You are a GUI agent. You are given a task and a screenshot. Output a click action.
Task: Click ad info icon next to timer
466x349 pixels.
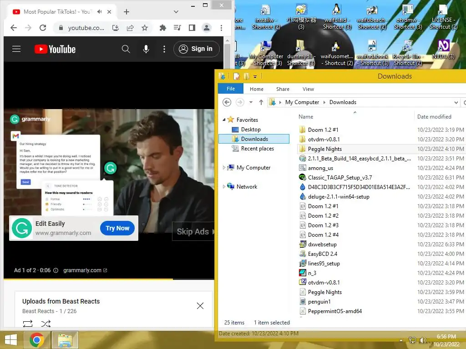(x=56, y=270)
